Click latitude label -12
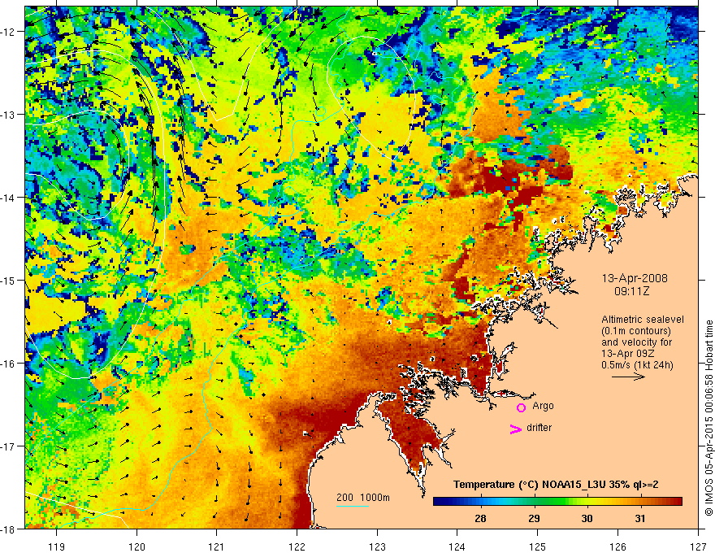715x553 pixels. [x=9, y=32]
